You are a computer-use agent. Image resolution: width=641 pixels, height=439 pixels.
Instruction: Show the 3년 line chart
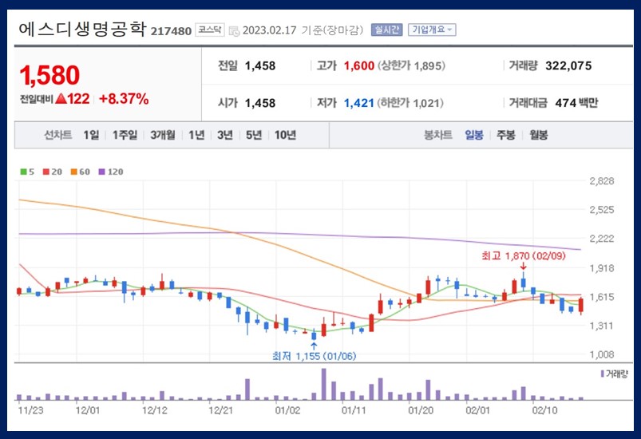pos(225,135)
